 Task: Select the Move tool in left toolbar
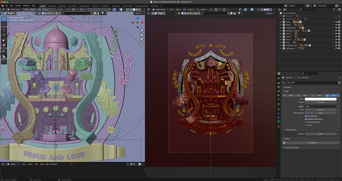pyautogui.click(x=4, y=30)
